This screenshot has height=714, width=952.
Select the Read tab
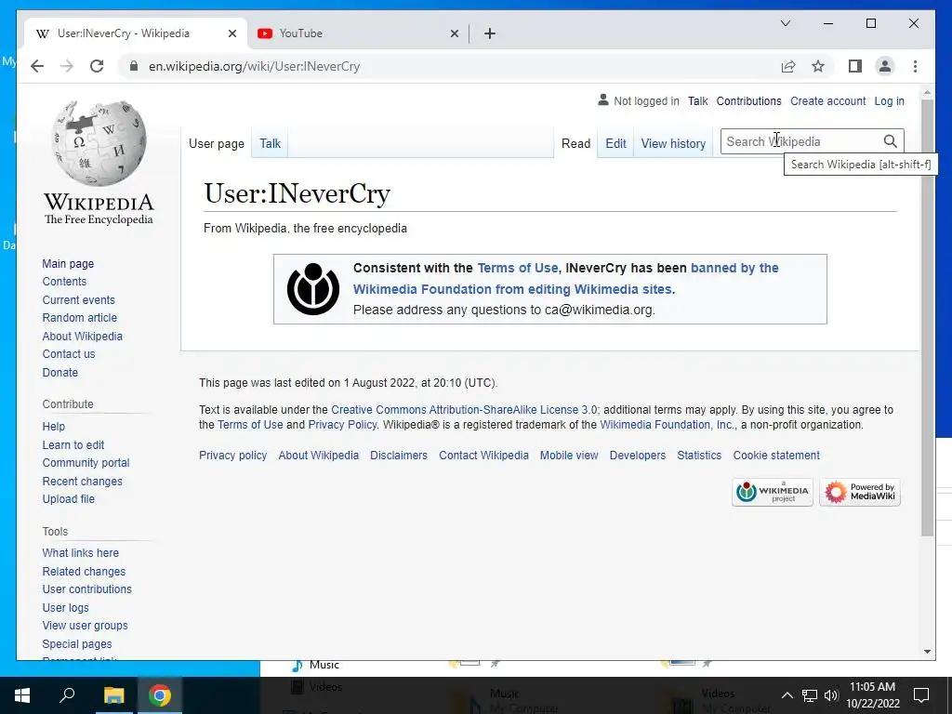575,144
